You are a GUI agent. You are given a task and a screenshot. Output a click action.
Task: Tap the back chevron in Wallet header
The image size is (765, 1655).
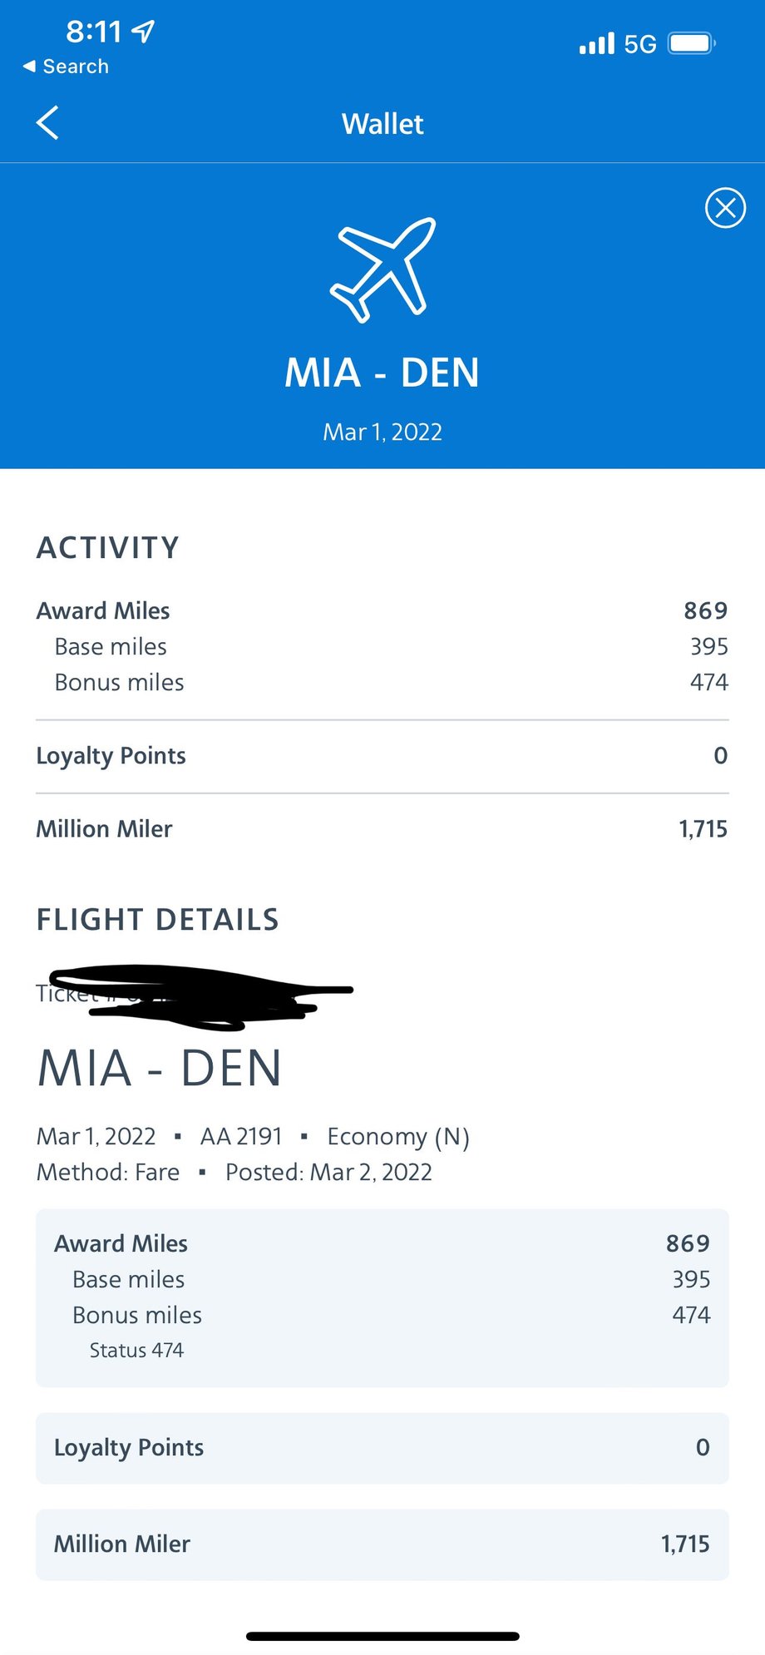[48, 123]
